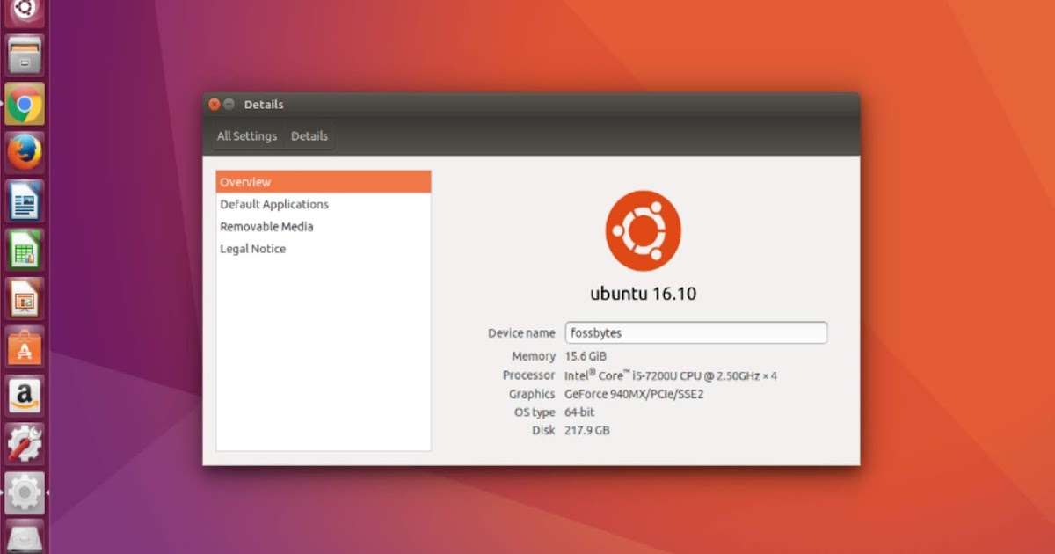Click the 'ubuntu 16.10' version text
The height and width of the screenshot is (554, 1055).
(643, 294)
